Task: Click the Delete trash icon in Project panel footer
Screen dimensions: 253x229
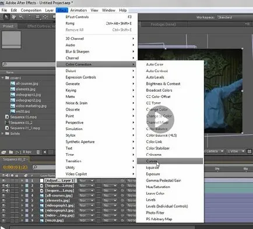Action: tap(38, 152)
